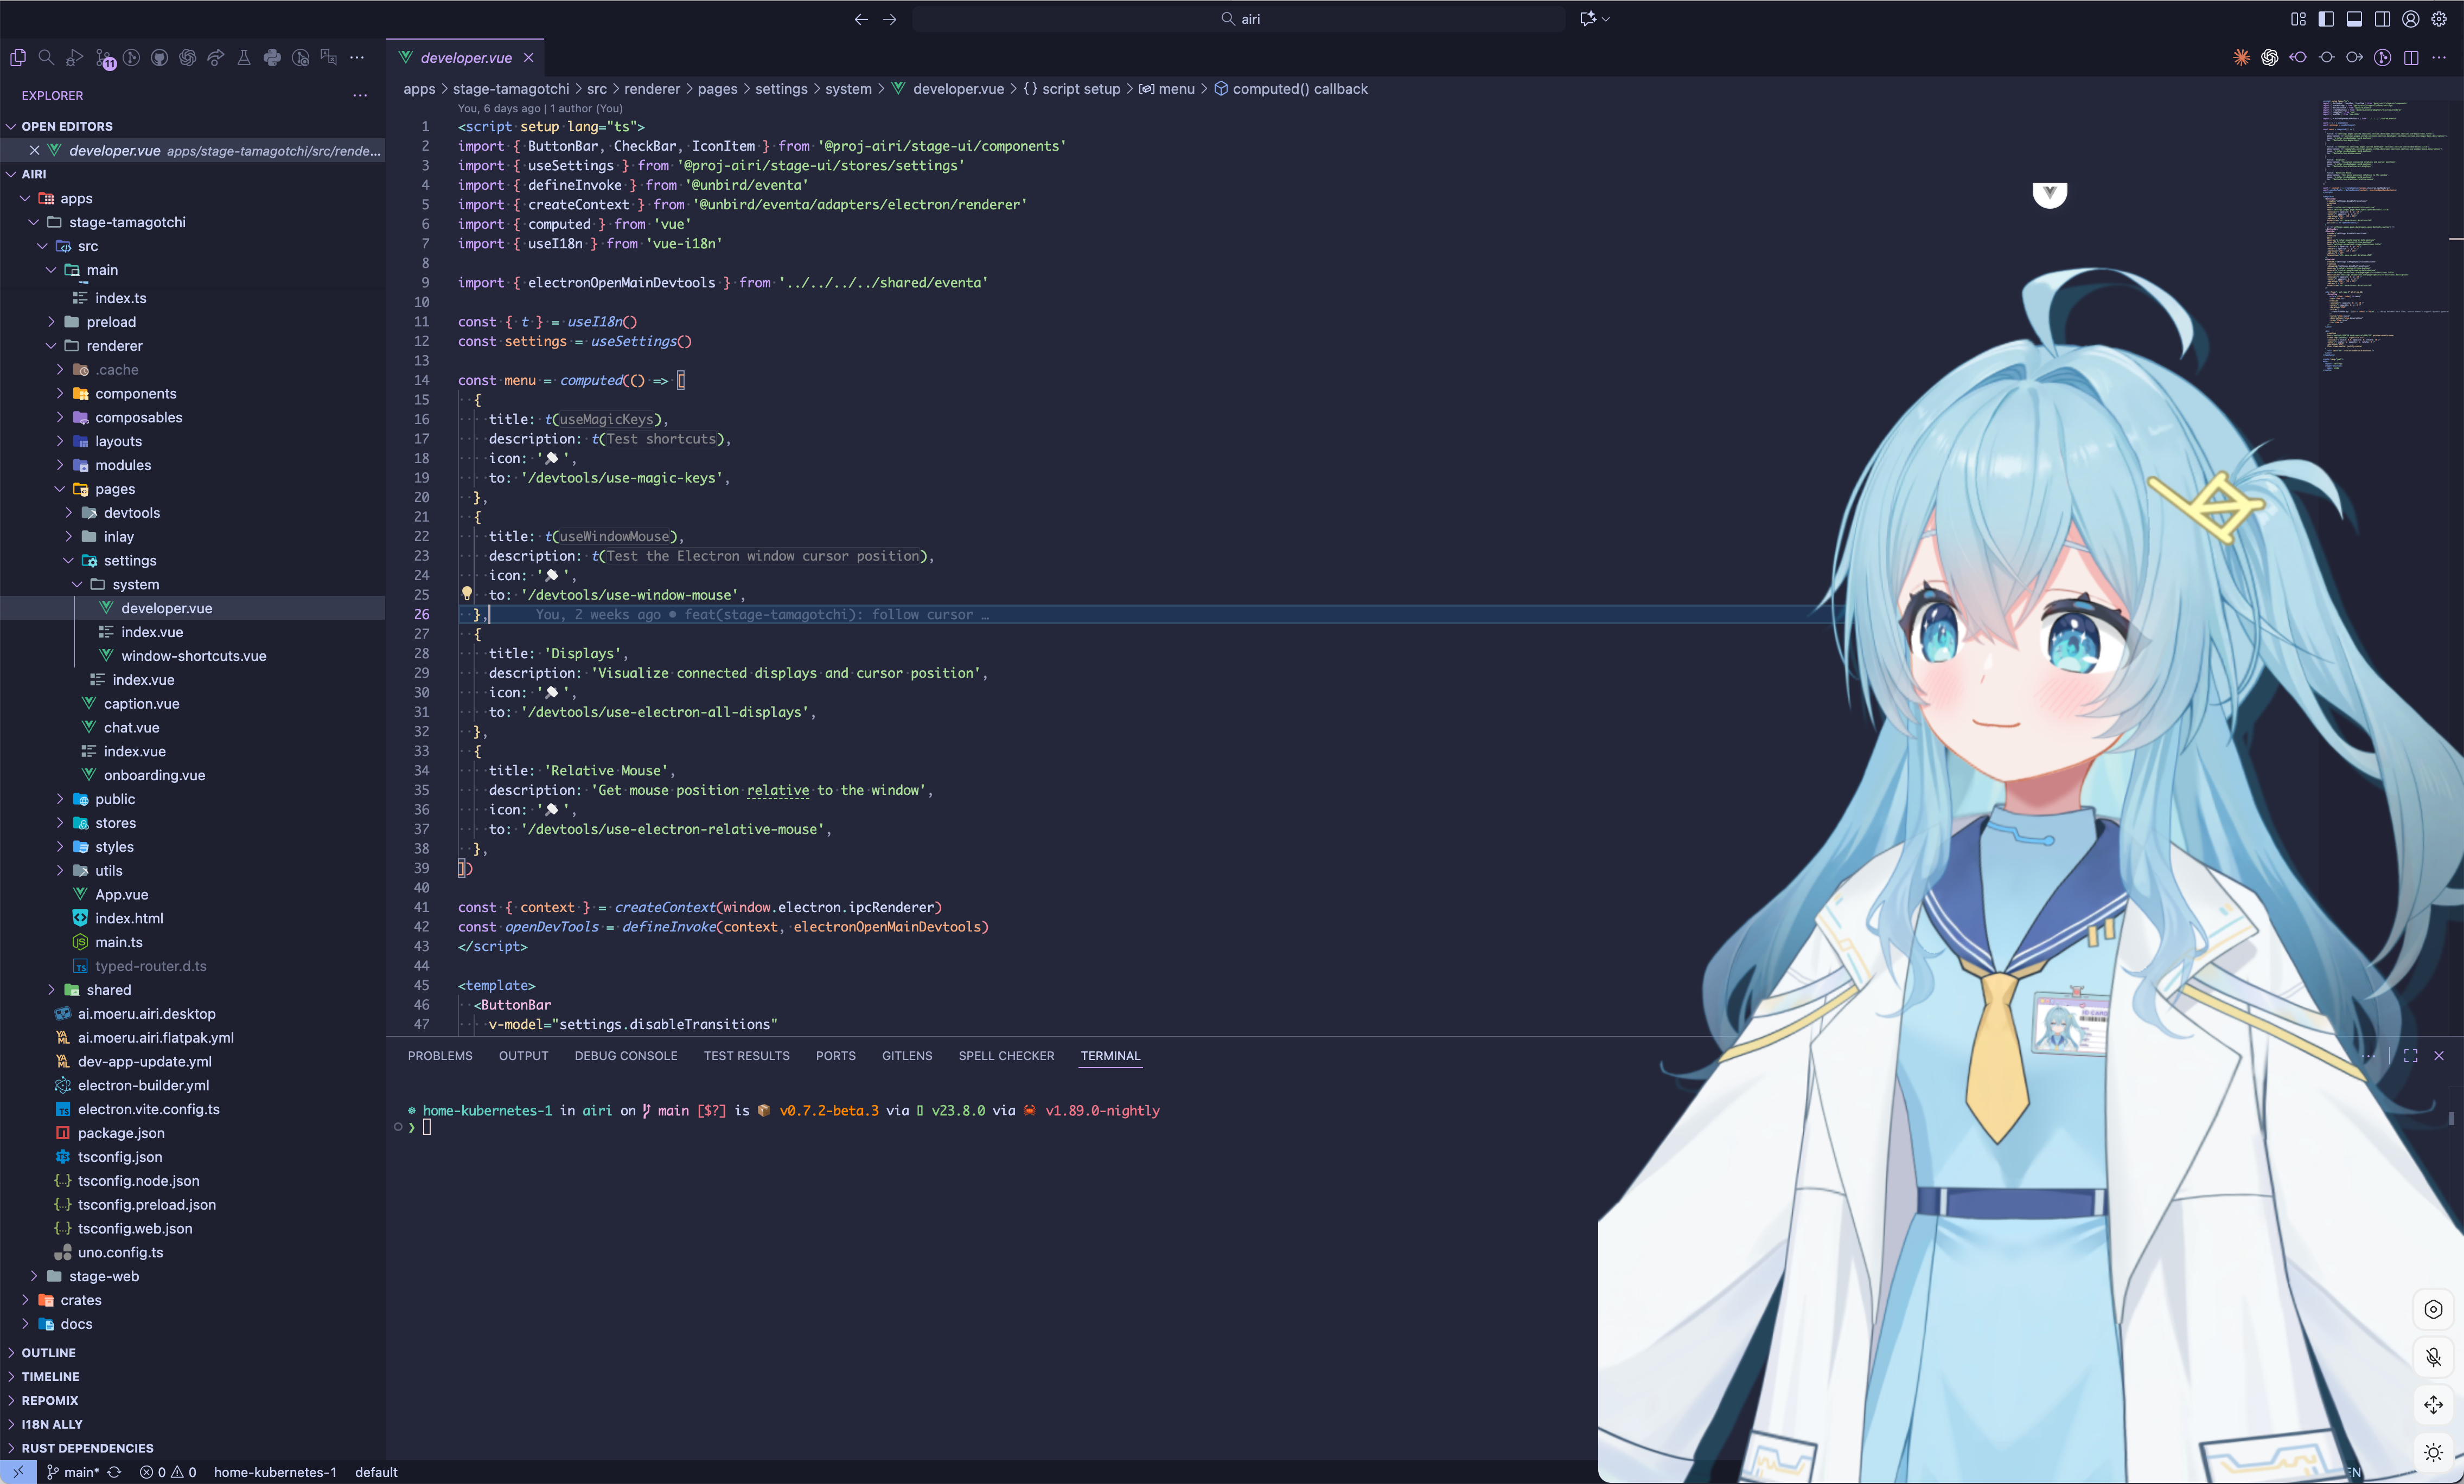2464x1484 pixels.
Task: Switch to the Problems tab
Action: tap(440, 1056)
